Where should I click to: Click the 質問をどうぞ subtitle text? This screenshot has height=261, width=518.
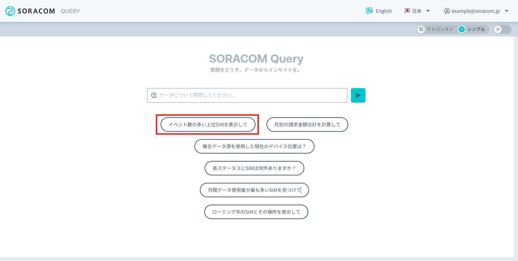pos(255,70)
